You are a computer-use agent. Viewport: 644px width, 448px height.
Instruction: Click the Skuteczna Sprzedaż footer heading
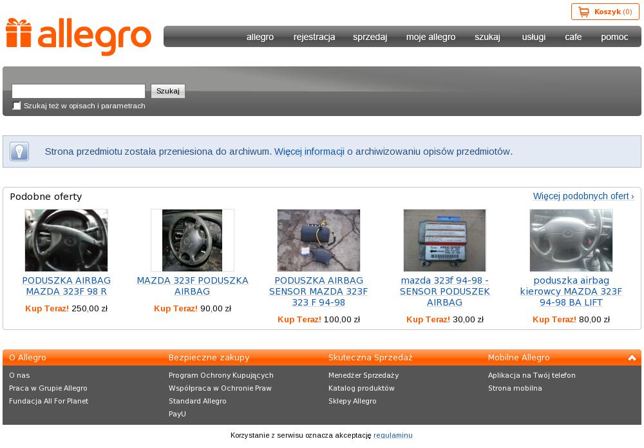(x=370, y=358)
